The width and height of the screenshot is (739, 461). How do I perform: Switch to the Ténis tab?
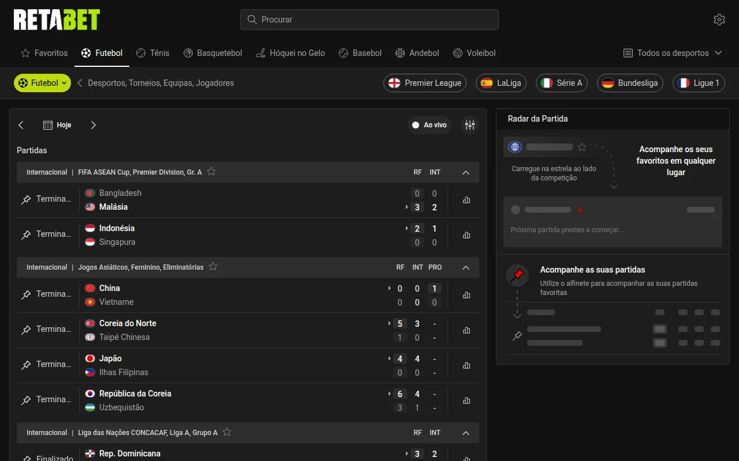coord(153,53)
